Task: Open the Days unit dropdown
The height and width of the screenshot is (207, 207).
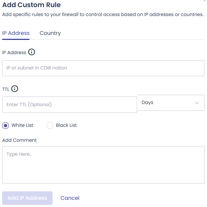Action: click(171, 103)
